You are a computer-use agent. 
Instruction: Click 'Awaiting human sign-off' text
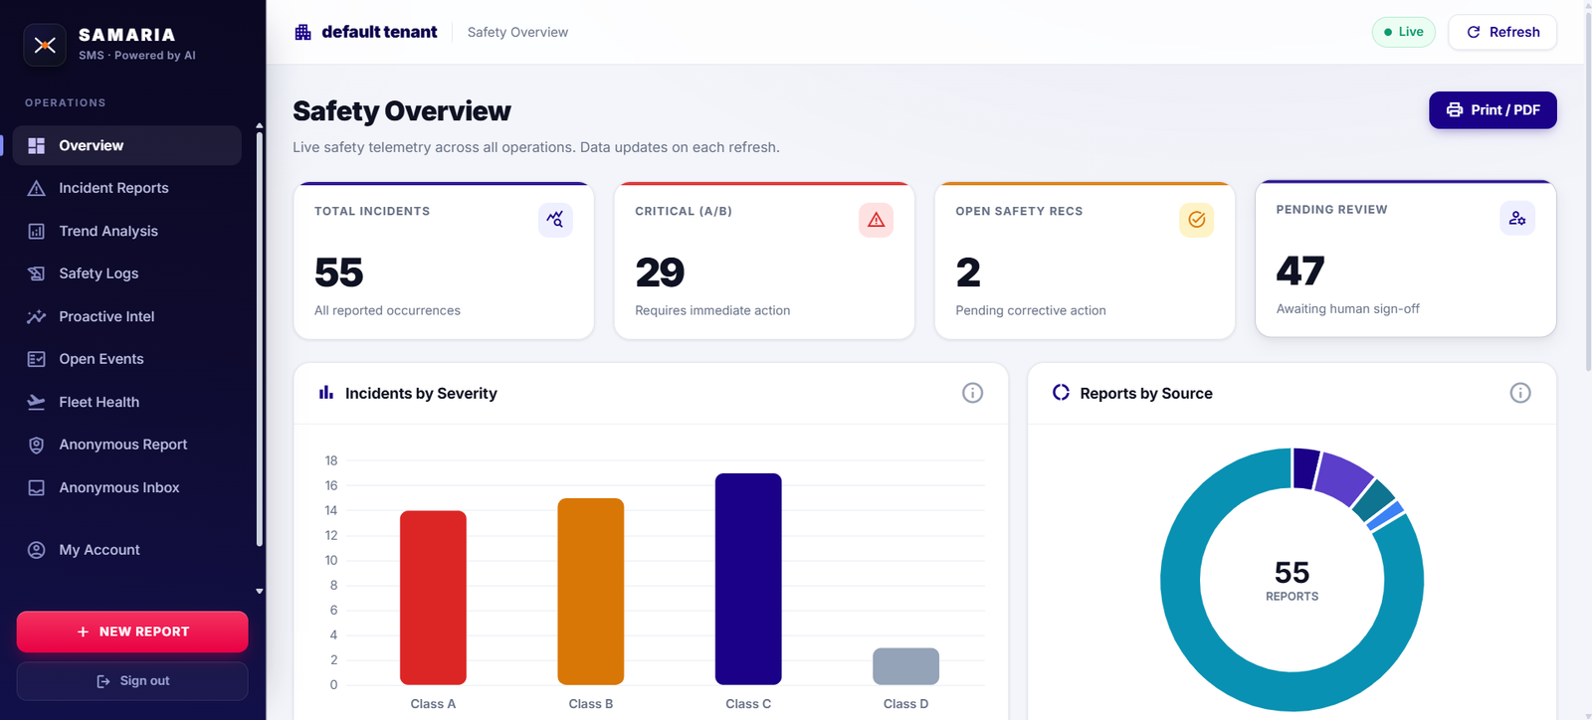pos(1348,309)
